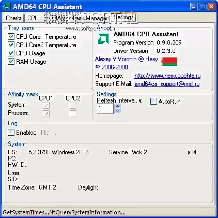Click the AMD logo in About section
This screenshot has width=218, height=218.
[103, 39]
